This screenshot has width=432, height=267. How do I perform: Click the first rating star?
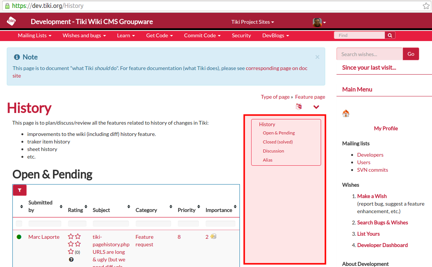click(71, 236)
